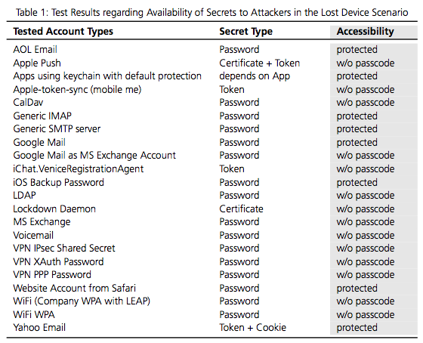Click protected accessibility cell for Yahoo Email
423x343 pixels.
357,328
